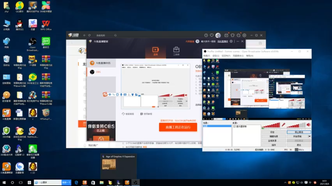Open watch history clock icon in Douyu client
This screenshot has height=186, width=332.
click(206, 35)
